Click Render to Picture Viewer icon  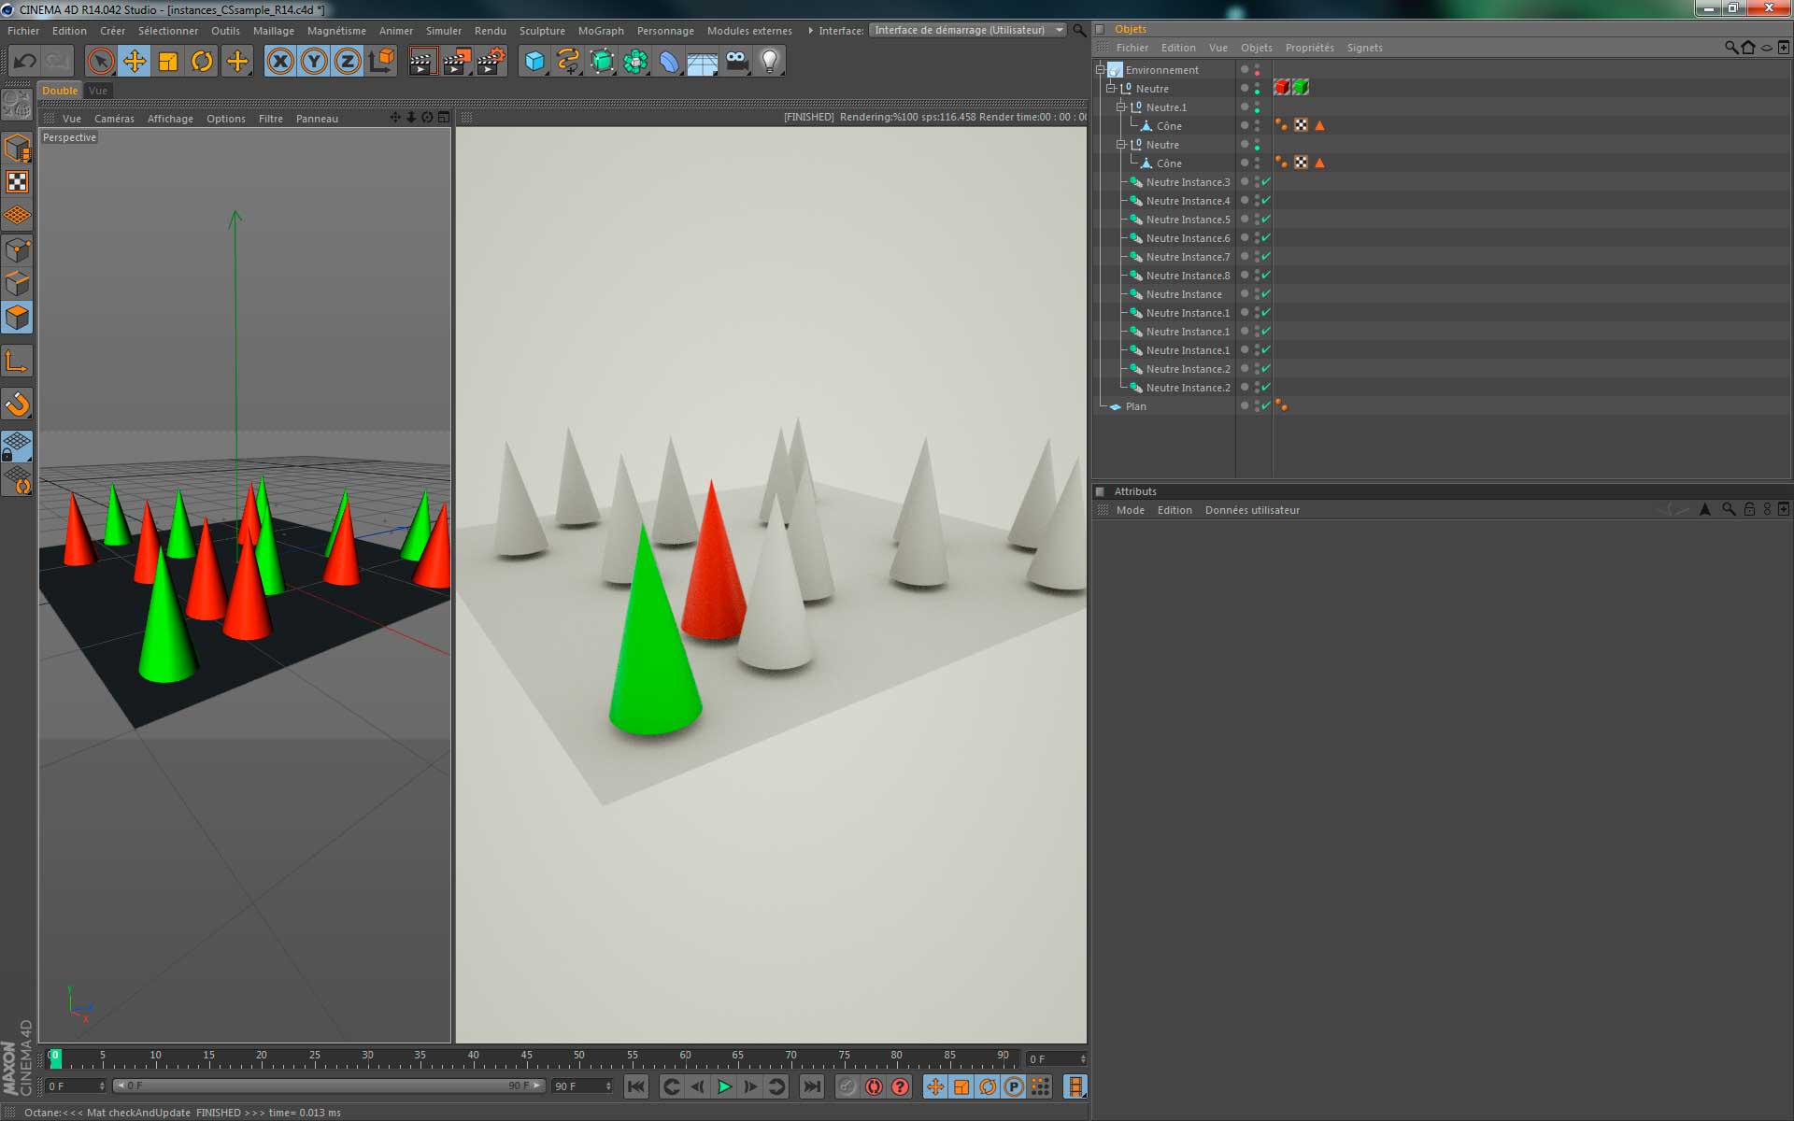tap(456, 62)
